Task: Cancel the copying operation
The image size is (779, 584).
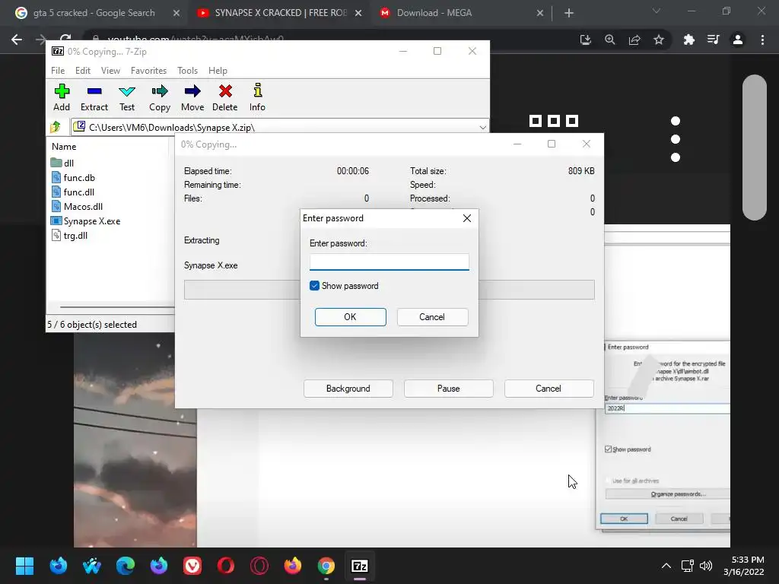Action: pos(548,389)
